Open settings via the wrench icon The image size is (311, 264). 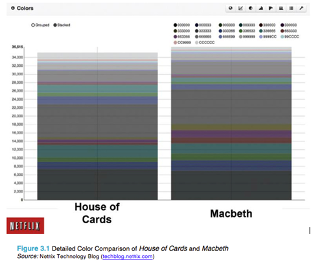pos(301,8)
